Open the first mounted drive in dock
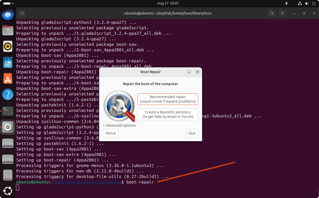The height and width of the screenshot is (198, 319). [8, 143]
